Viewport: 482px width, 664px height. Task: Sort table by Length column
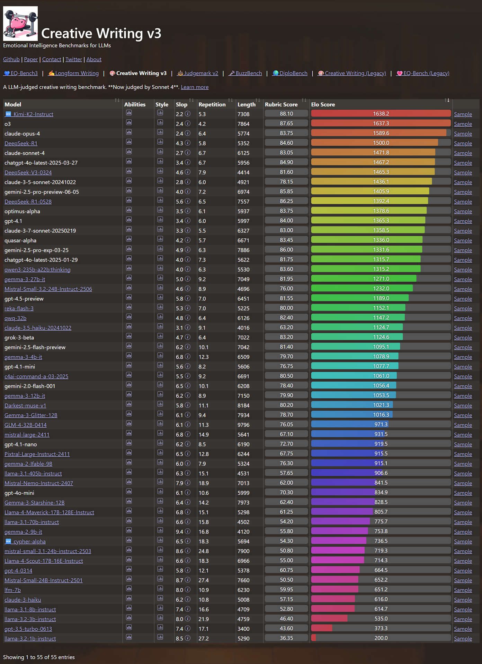(249, 104)
